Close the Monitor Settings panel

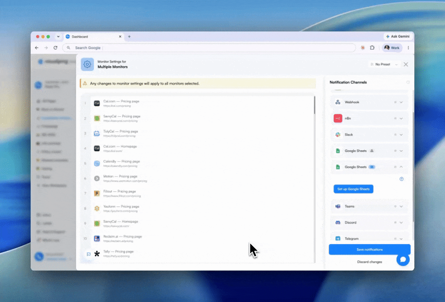406,64
